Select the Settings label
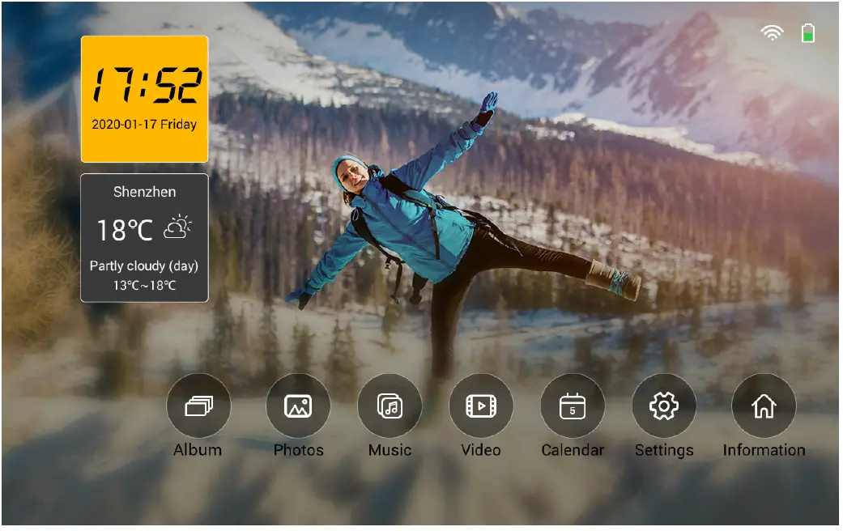Viewport: 843px width, 531px height. click(x=664, y=450)
